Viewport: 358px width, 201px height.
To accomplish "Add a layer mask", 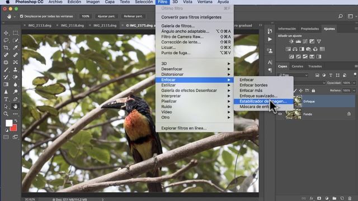I will pyautogui.click(x=319, y=199).
